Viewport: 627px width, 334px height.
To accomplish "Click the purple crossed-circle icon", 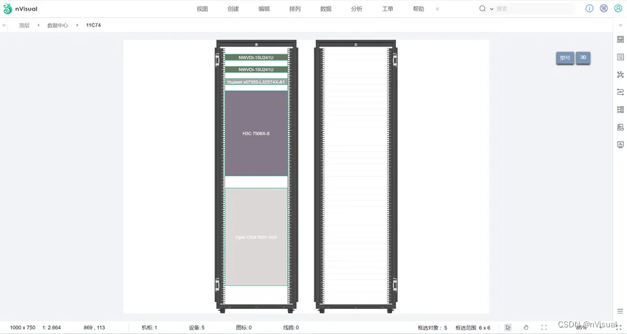I will coord(604,9).
